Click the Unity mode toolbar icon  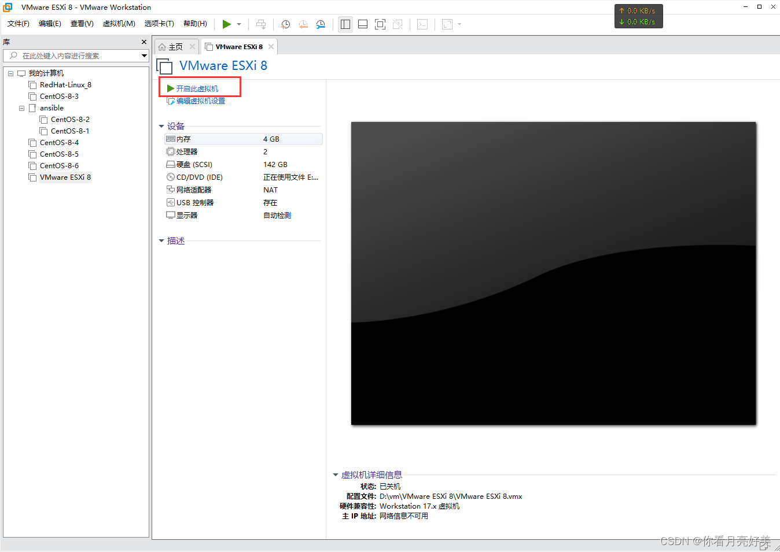(398, 24)
